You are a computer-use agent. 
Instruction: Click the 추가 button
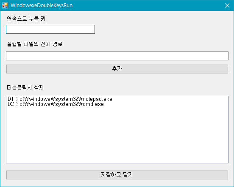coord(117,69)
